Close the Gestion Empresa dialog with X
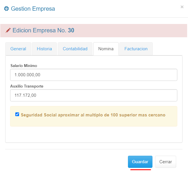188x182 pixels. click(182, 7)
